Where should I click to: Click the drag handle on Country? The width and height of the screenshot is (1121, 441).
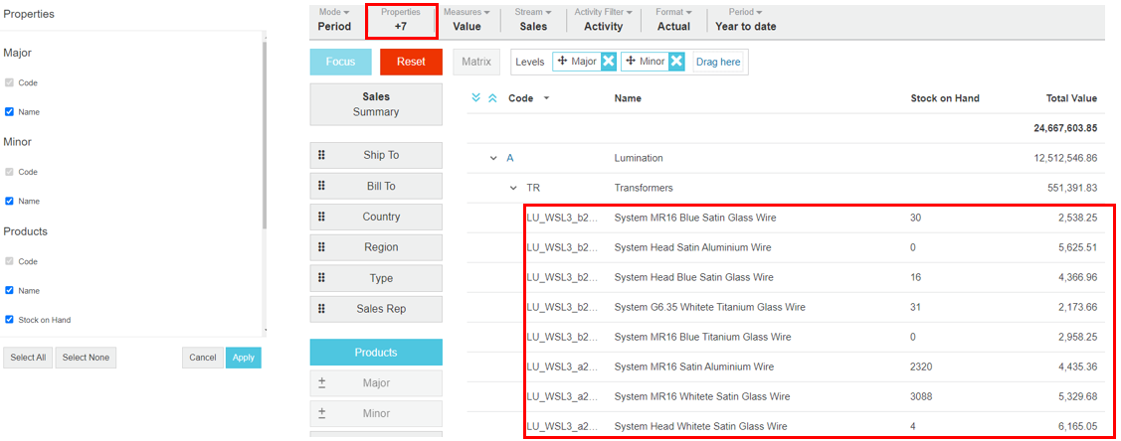pyautogui.click(x=321, y=217)
